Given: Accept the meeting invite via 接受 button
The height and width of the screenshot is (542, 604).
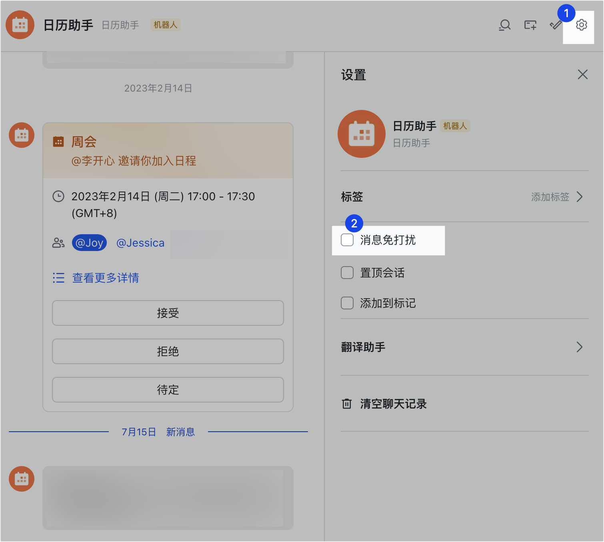Looking at the screenshot, I should tap(168, 313).
